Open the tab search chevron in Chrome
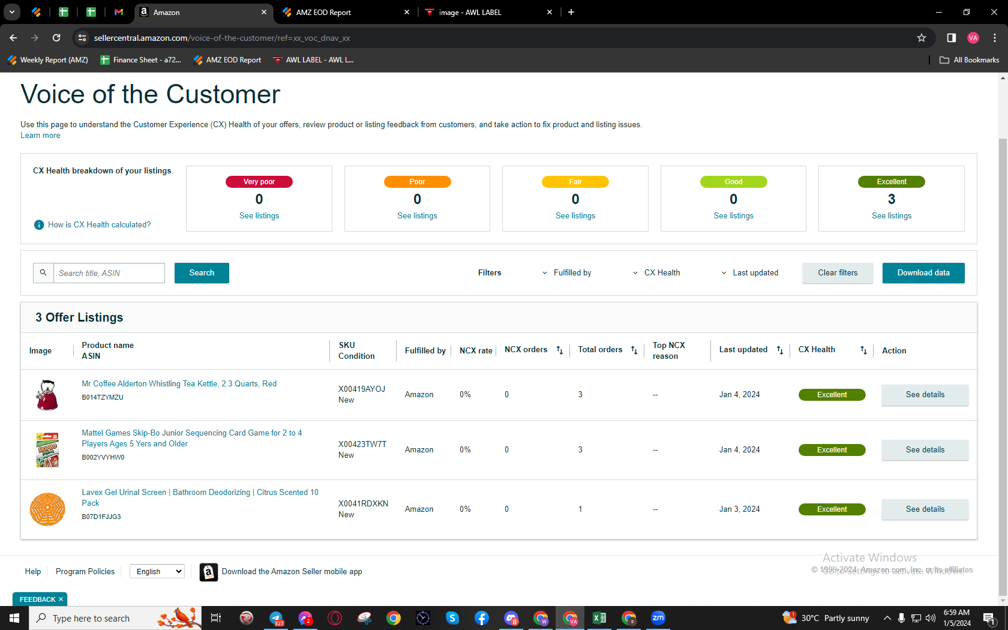 12,12
